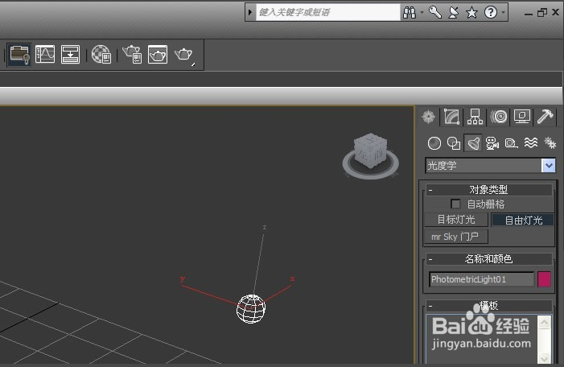
Task: Select the Shapes category icon
Action: click(x=454, y=143)
